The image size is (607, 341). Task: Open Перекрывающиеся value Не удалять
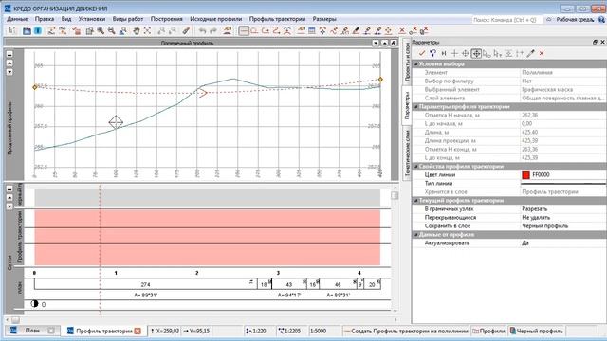(563, 217)
